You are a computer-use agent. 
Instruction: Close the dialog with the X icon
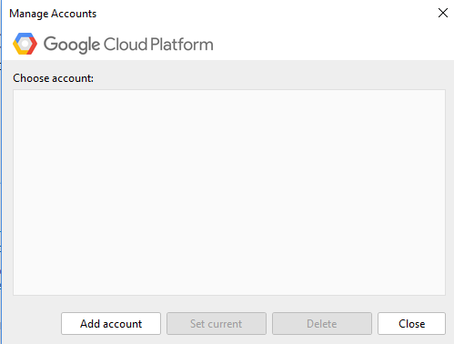[443, 13]
